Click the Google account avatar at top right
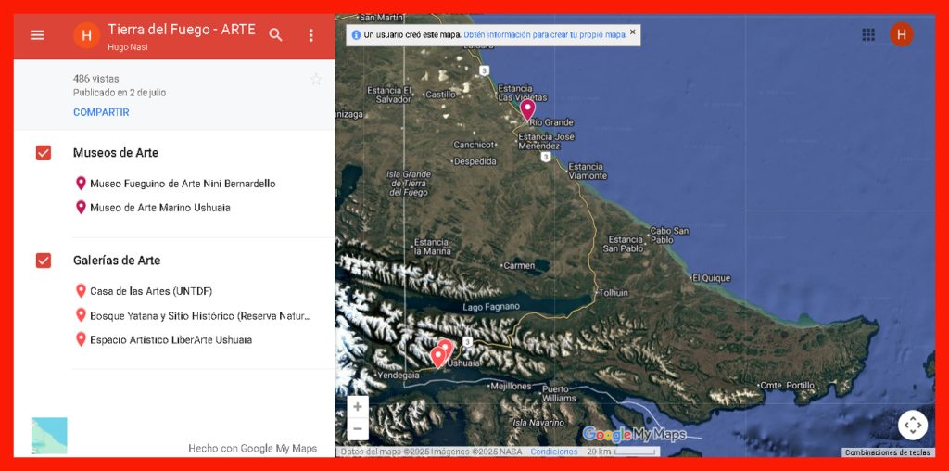Viewport: 949px width, 471px height. tap(901, 34)
